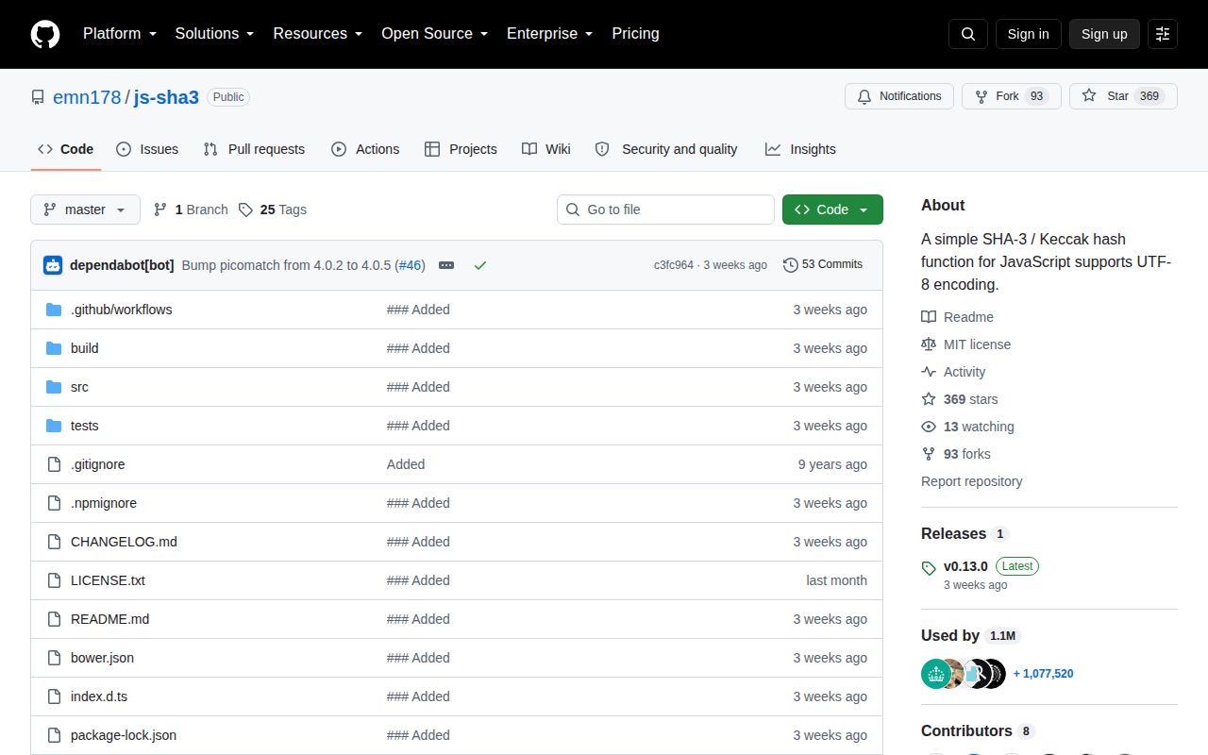Open the package-lock.json file
This screenshot has height=755, width=1208.
(x=124, y=735)
